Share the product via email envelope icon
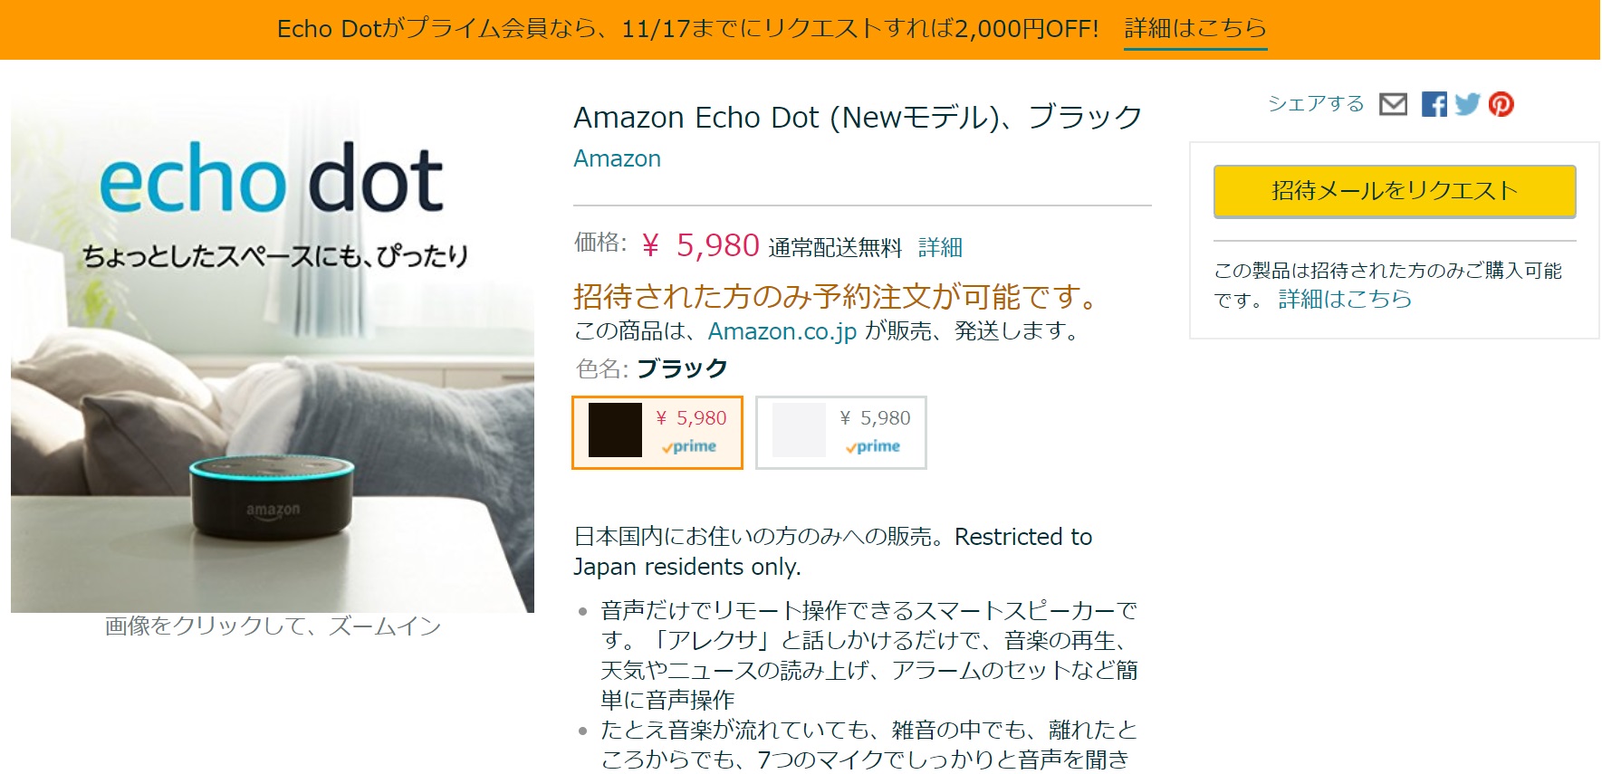 [x=1393, y=104]
